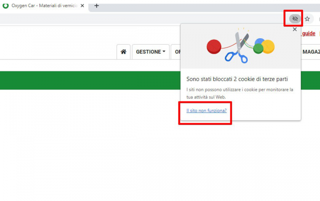The width and height of the screenshot is (320, 201).
Task: Close the blocked cookies popup
Action: 295,29
